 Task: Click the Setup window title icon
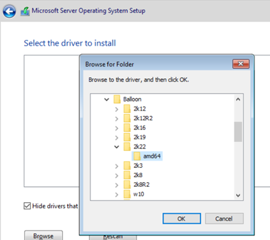[x=25, y=12]
